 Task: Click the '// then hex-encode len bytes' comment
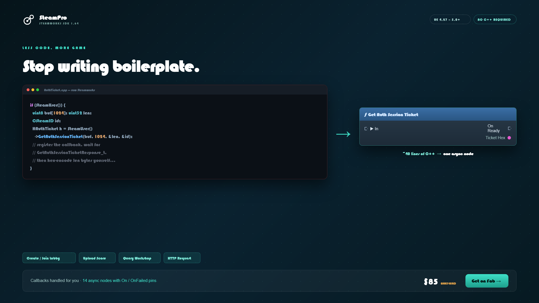point(74,160)
